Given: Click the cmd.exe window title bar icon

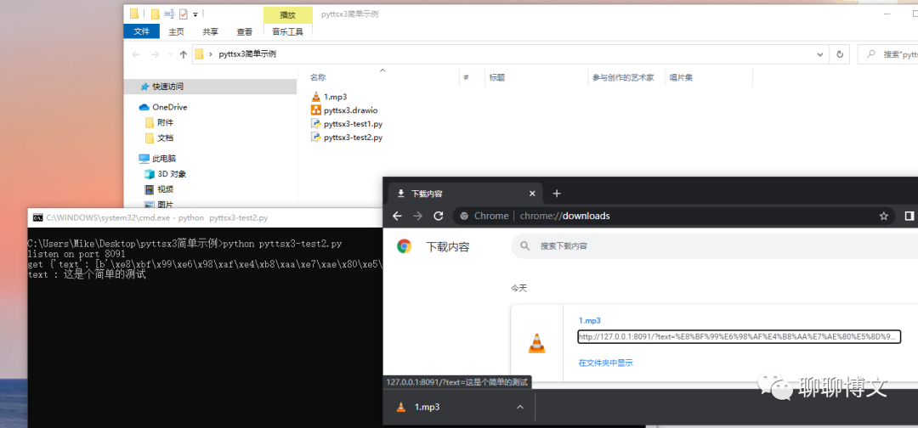Looking at the screenshot, I should pos(37,217).
